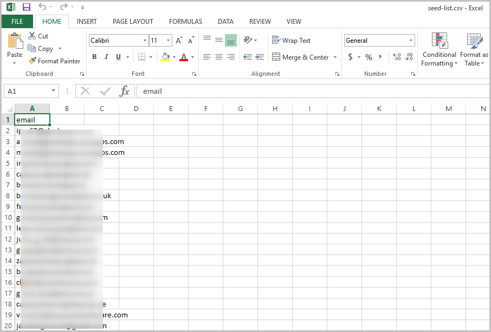Toggle underline formatting
Viewport: 491px width, 332px height.
pos(118,56)
